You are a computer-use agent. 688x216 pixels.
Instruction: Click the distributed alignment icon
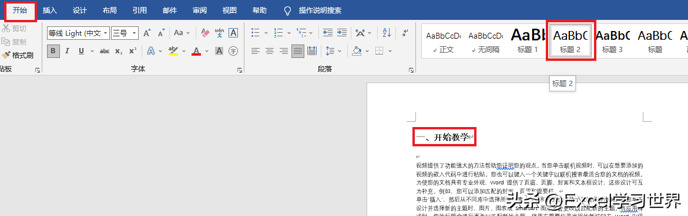point(312,51)
